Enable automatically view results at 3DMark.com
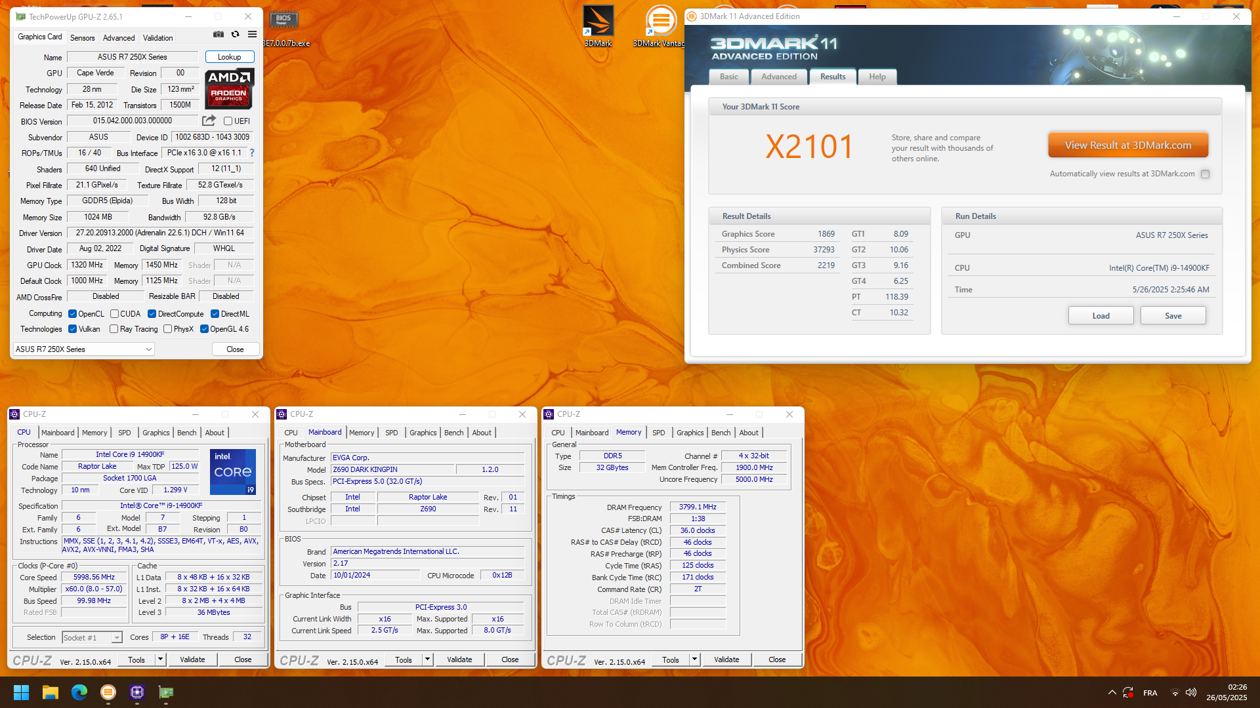Screen dimensions: 1260x708 tap(1205, 174)
